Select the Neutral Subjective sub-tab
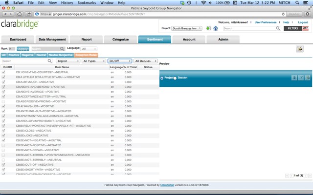This screenshot has width=313, height=195. coord(61,55)
